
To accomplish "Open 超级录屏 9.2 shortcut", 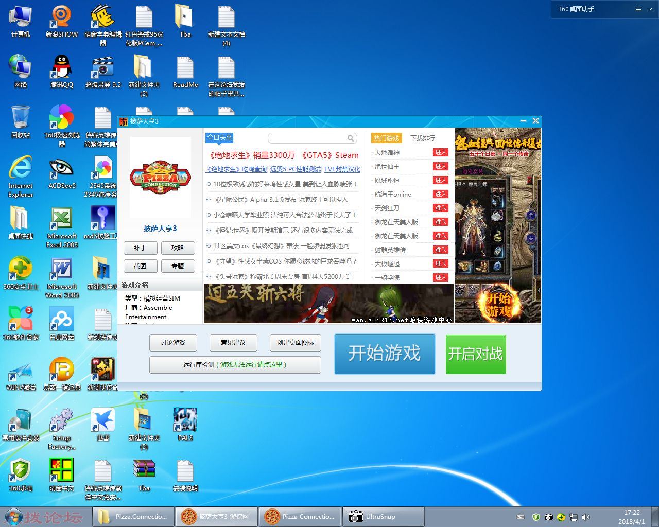I will tap(102, 72).
